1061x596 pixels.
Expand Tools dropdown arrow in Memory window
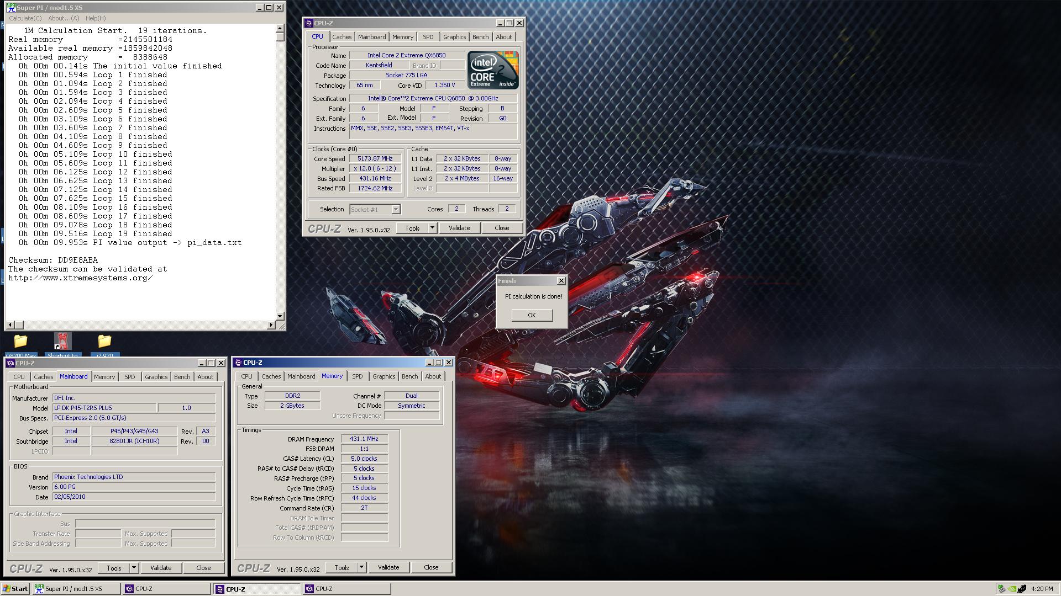coord(361,567)
